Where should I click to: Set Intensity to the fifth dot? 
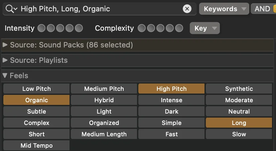(x=79, y=28)
